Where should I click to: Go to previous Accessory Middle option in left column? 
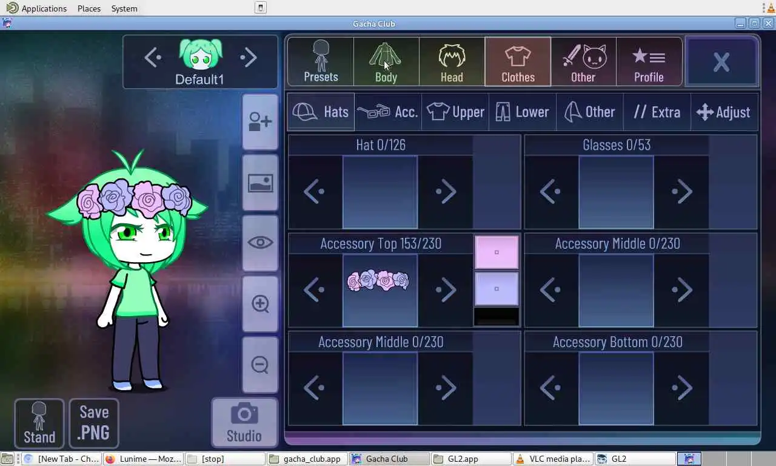[315, 388]
